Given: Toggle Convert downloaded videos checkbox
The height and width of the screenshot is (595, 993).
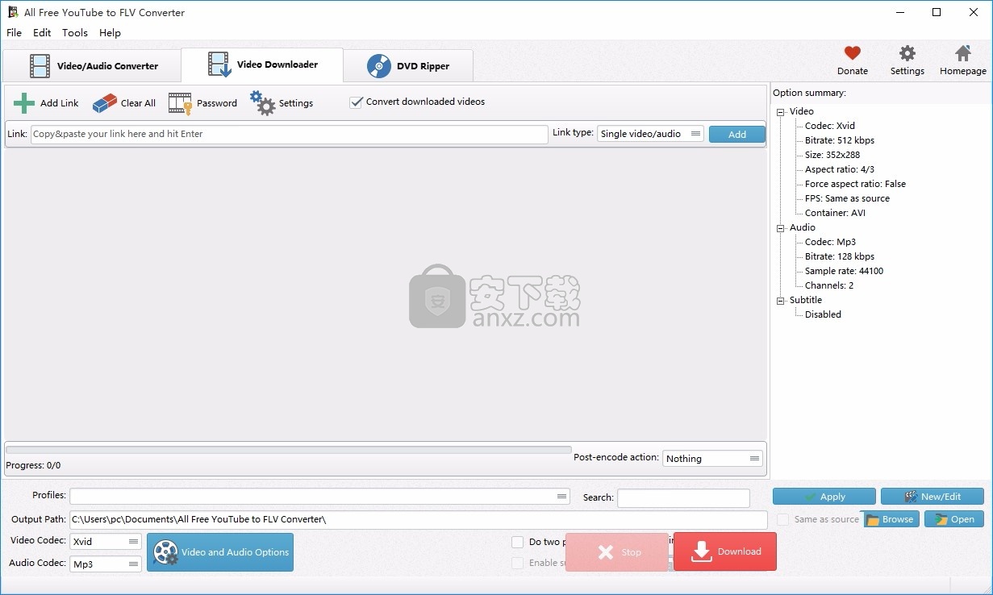Looking at the screenshot, I should [356, 102].
